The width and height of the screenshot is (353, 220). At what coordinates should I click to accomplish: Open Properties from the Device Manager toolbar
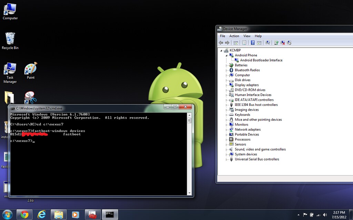pos(244,43)
